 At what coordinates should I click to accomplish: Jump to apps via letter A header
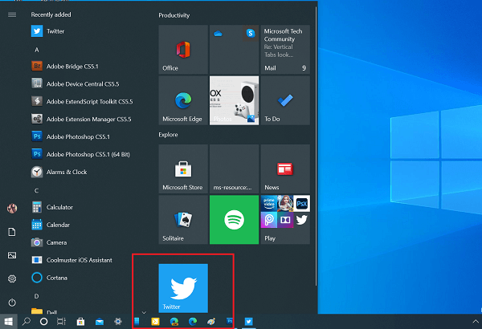pos(37,50)
